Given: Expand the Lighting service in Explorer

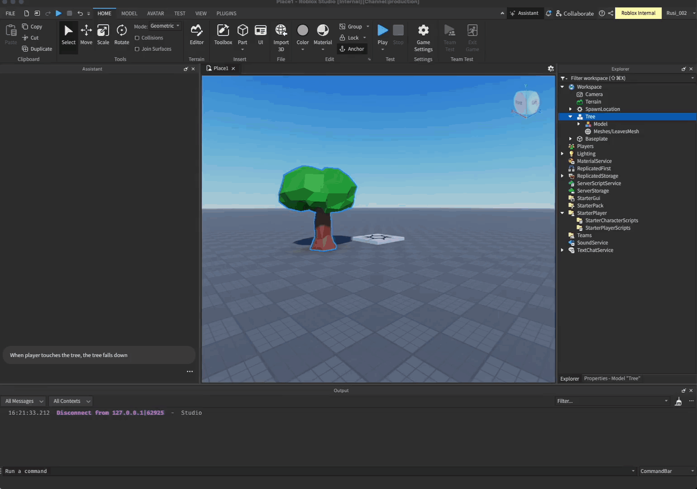Looking at the screenshot, I should (562, 153).
